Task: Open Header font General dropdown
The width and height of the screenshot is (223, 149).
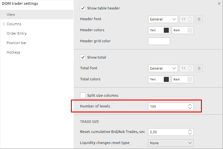Action: pos(163,19)
